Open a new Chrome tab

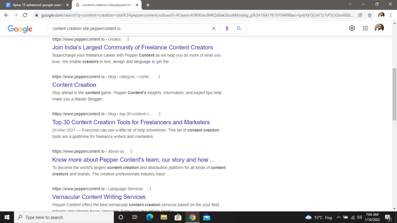(x=148, y=5)
